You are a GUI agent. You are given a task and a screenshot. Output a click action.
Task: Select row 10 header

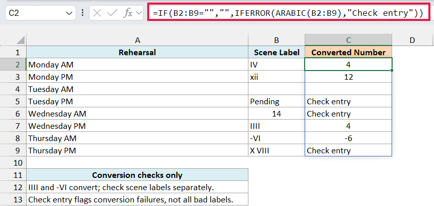coord(13,163)
